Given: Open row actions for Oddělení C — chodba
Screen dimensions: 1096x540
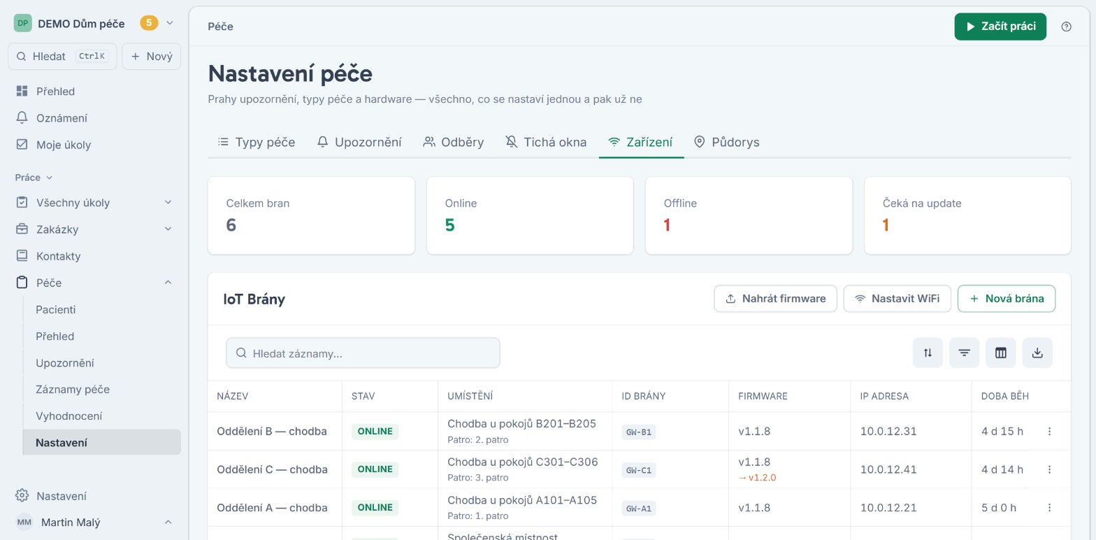Looking at the screenshot, I should 1049,469.
